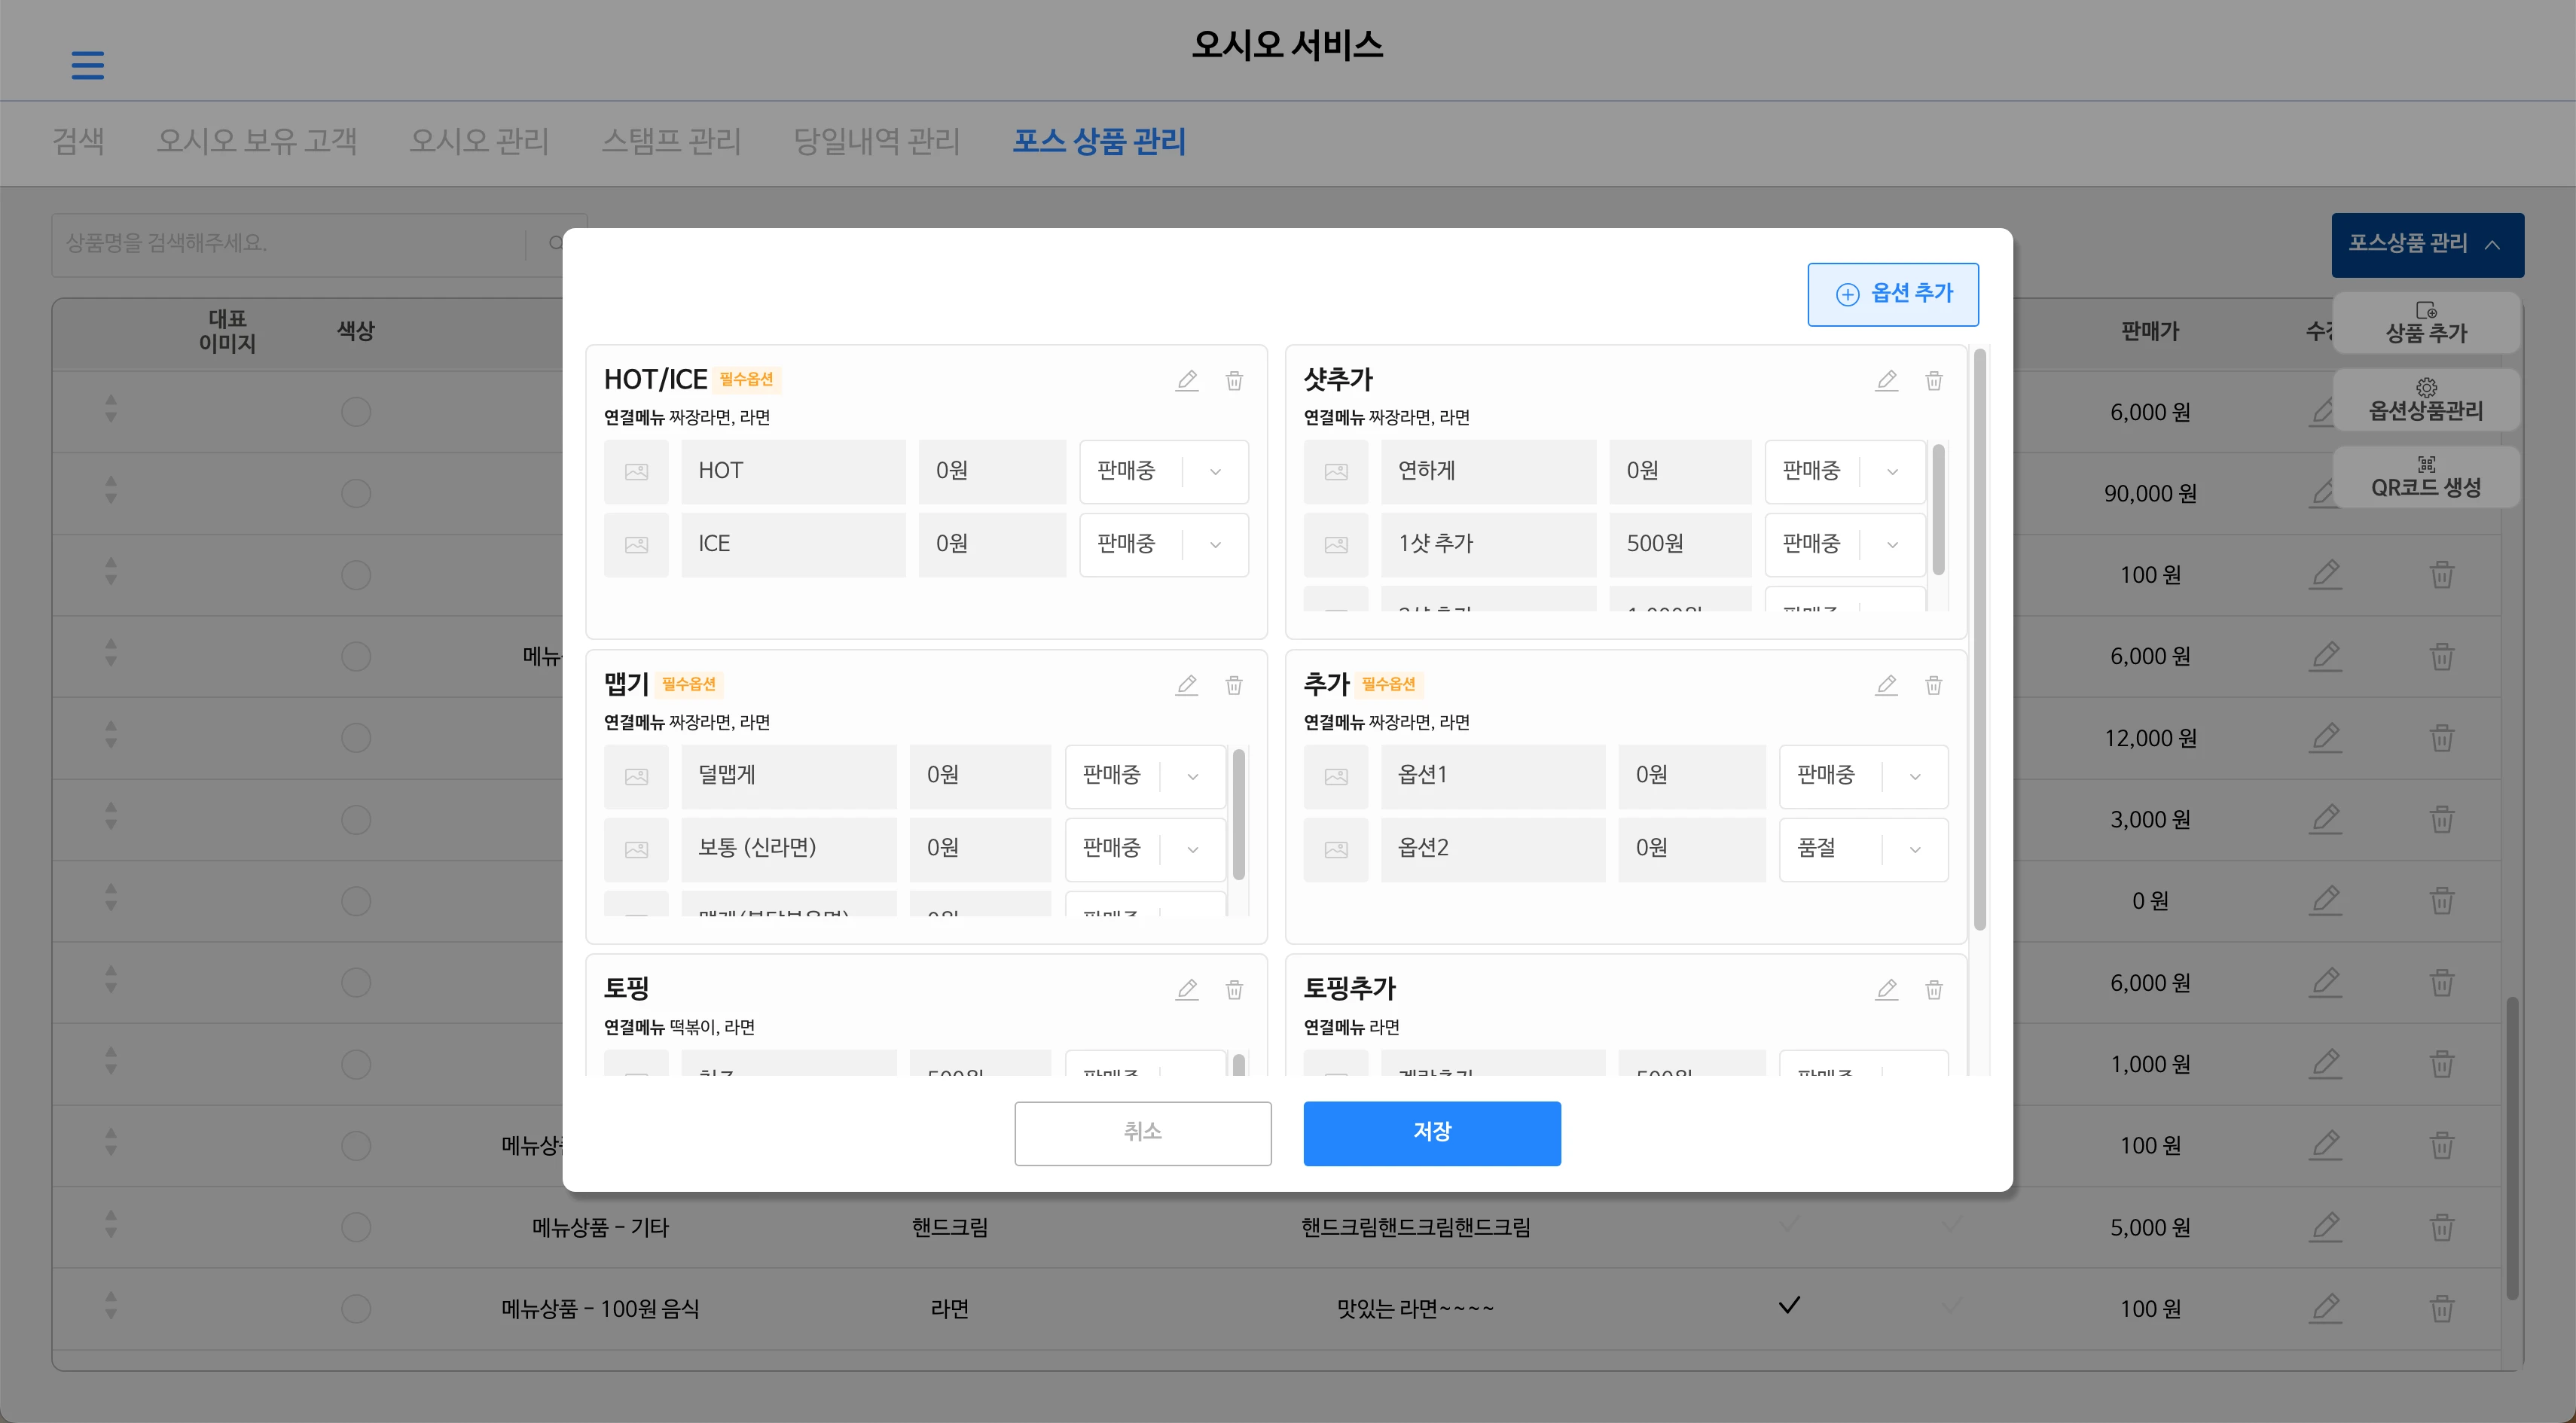Click image placeholder for 덜맵게 option

coord(636,776)
